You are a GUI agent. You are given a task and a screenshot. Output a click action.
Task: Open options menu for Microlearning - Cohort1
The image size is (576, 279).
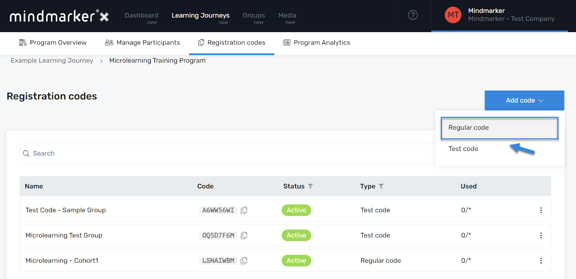pyautogui.click(x=541, y=261)
